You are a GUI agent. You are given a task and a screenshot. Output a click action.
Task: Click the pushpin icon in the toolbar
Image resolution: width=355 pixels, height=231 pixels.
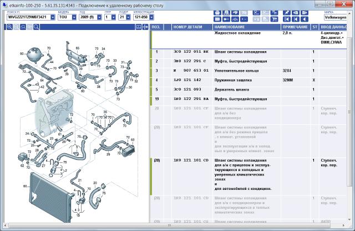[x=287, y=12]
